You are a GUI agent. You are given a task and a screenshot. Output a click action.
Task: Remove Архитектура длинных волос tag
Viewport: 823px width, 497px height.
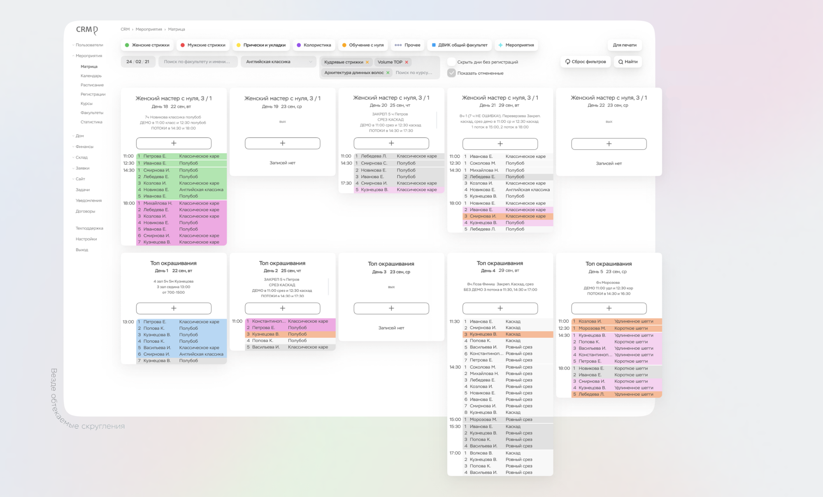pos(388,73)
